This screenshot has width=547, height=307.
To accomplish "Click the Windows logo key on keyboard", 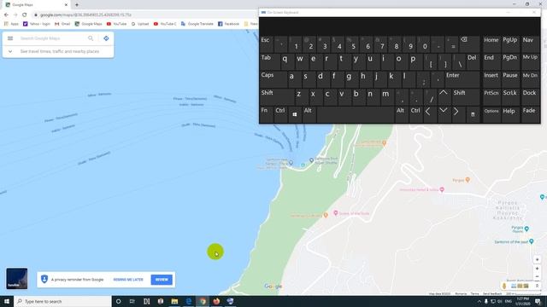I will coord(295,114).
